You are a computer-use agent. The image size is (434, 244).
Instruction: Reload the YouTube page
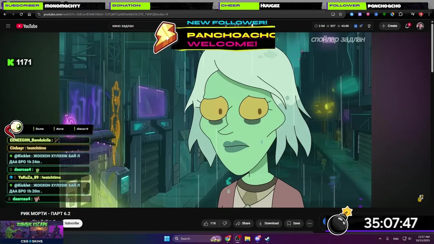click(21, 14)
